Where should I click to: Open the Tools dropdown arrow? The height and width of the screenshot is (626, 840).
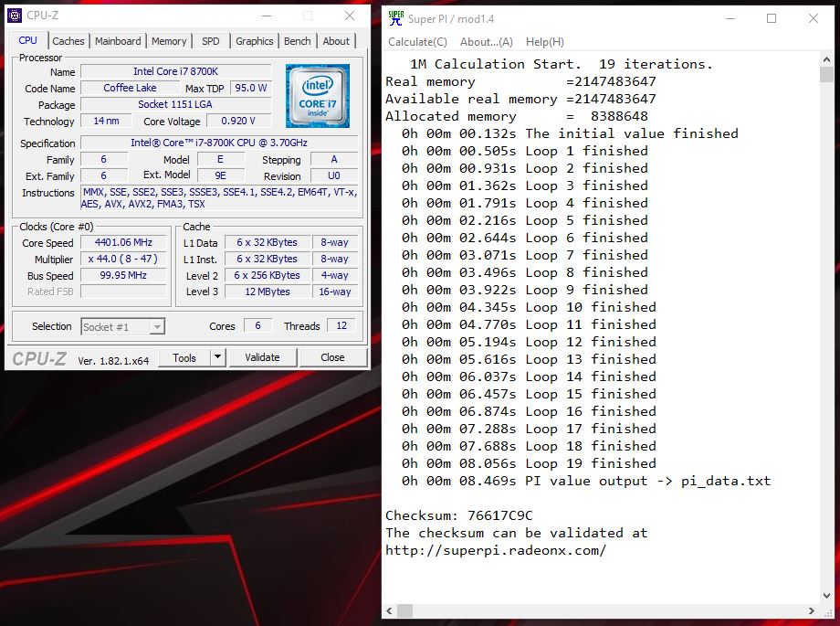pyautogui.click(x=218, y=357)
